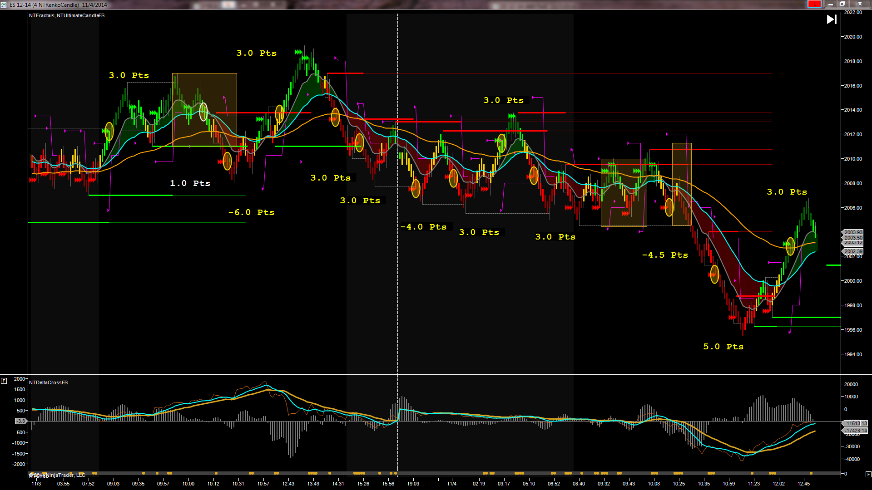Select the 5.0 Pts annotation text

point(723,347)
